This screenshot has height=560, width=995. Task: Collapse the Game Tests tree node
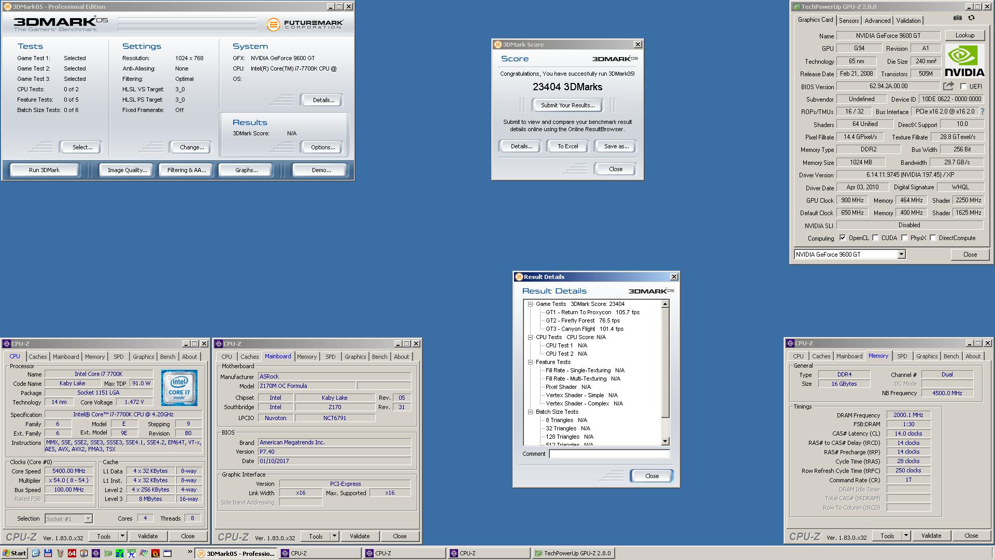tap(531, 304)
